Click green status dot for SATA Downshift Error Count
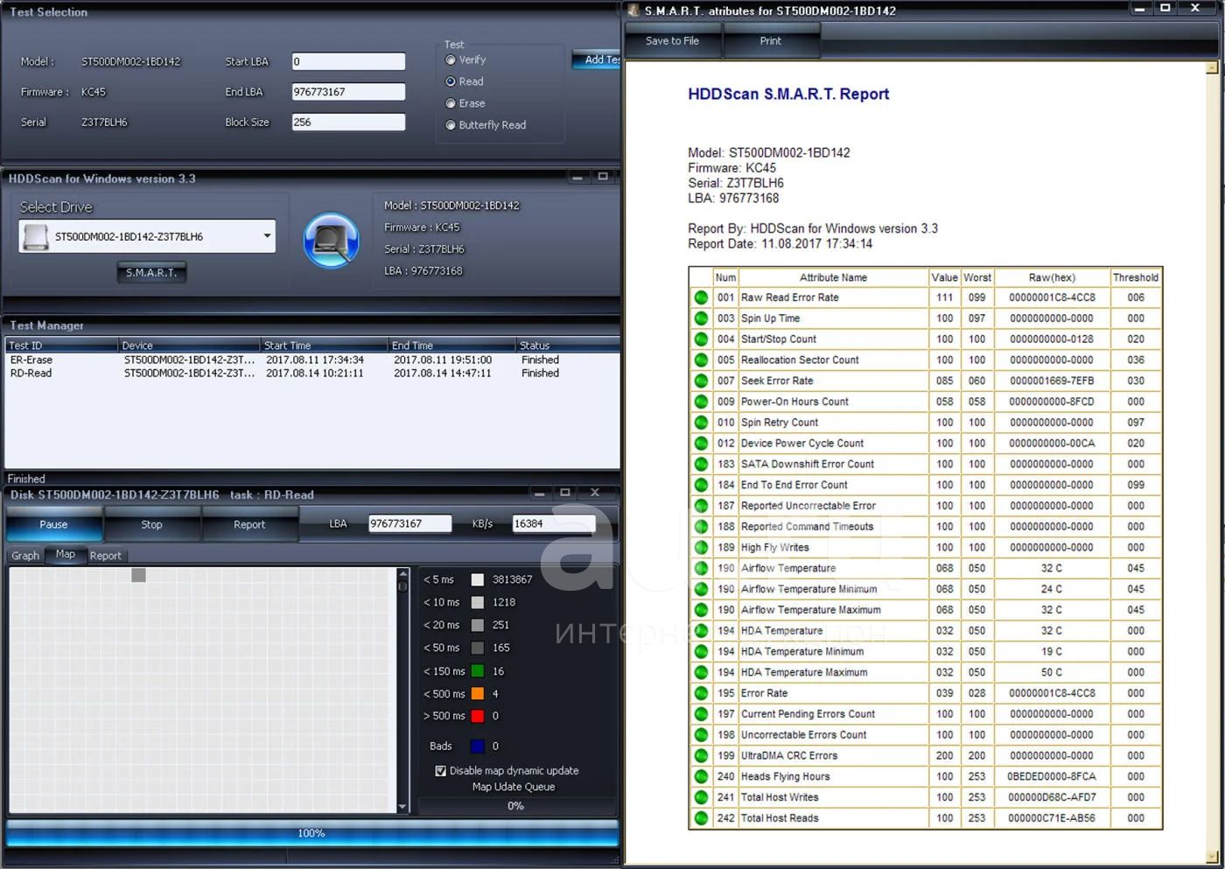 coord(701,464)
